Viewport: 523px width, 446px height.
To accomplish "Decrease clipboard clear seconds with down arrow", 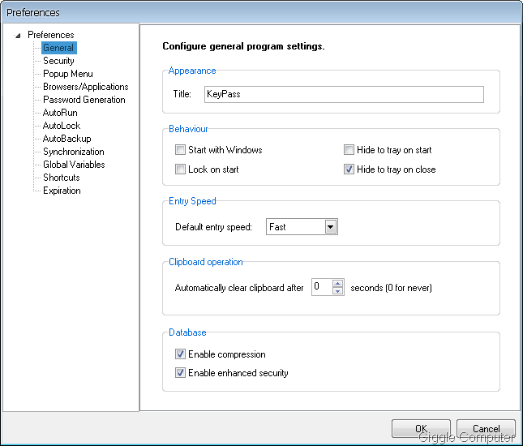I will tap(338, 291).
